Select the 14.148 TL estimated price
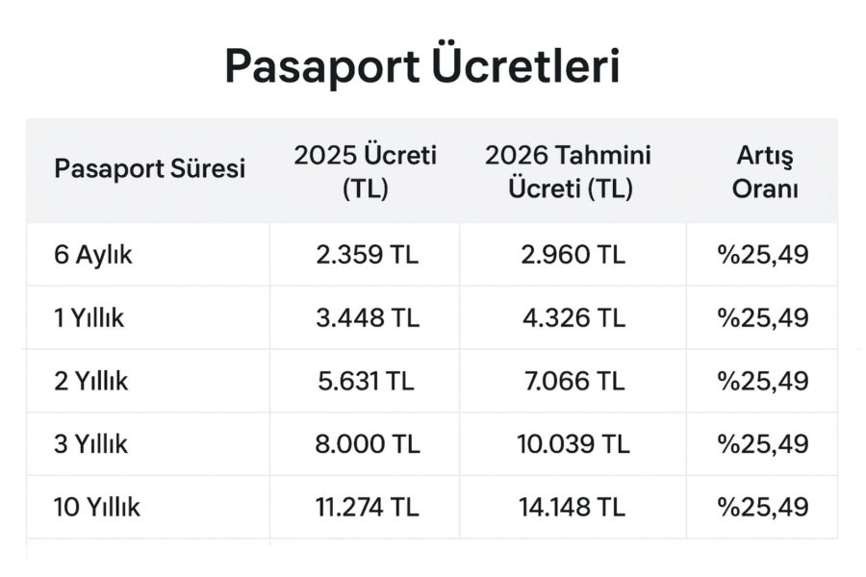Image resolution: width=866 pixels, height=577 pixels. 572,507
